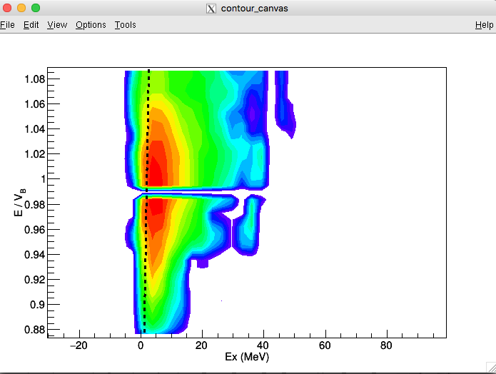
Task: Click the x-axis label –20
Action: (79, 345)
